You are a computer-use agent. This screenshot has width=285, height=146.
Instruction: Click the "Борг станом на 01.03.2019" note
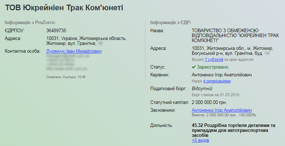coord(216,95)
